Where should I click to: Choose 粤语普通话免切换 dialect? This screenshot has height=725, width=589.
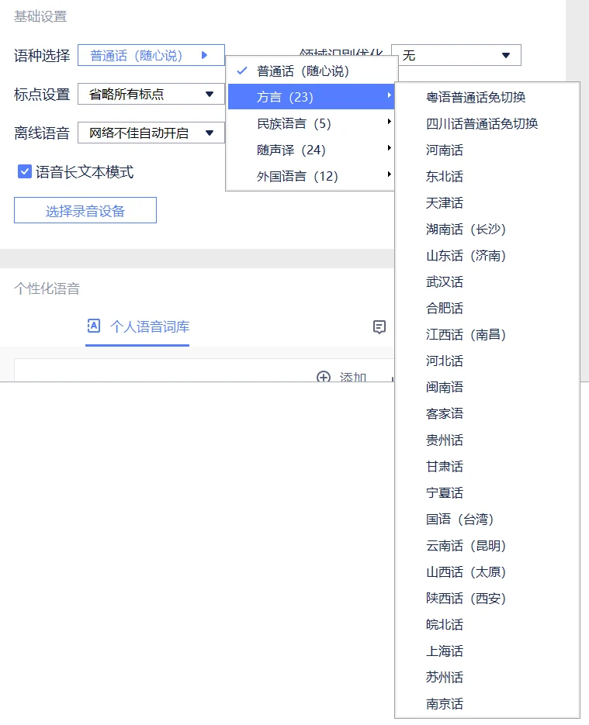(476, 98)
